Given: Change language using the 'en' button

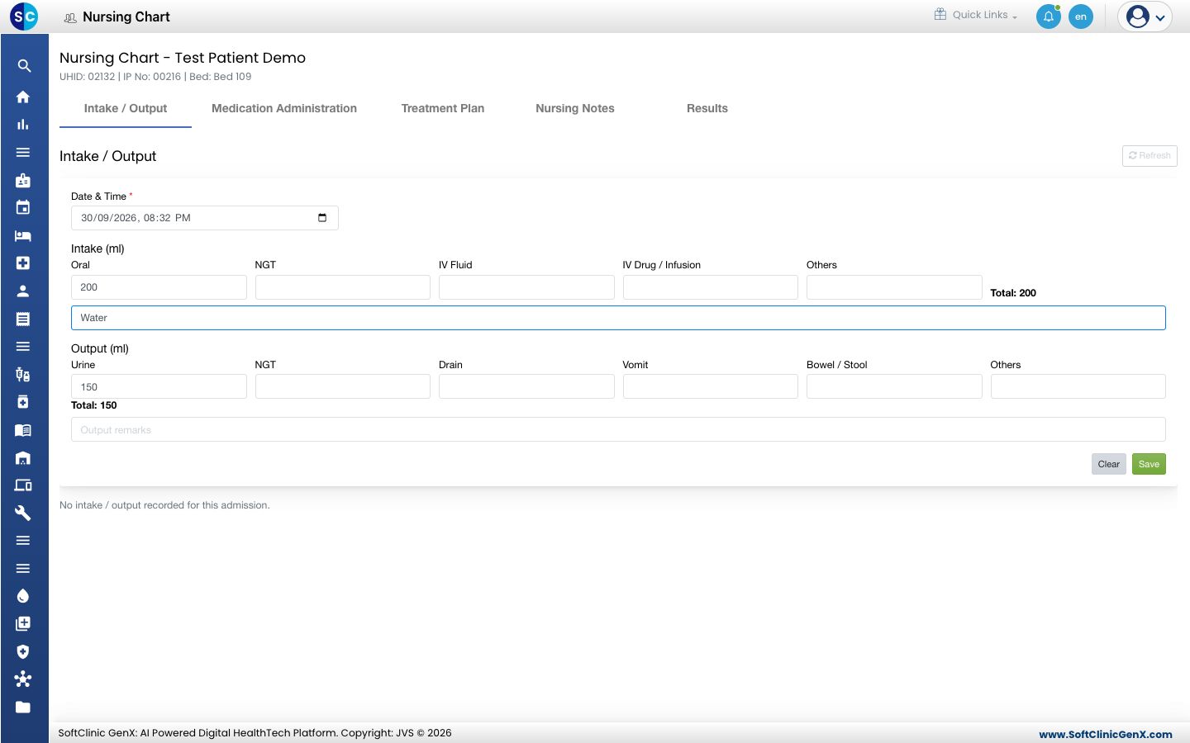Looking at the screenshot, I should tap(1081, 17).
